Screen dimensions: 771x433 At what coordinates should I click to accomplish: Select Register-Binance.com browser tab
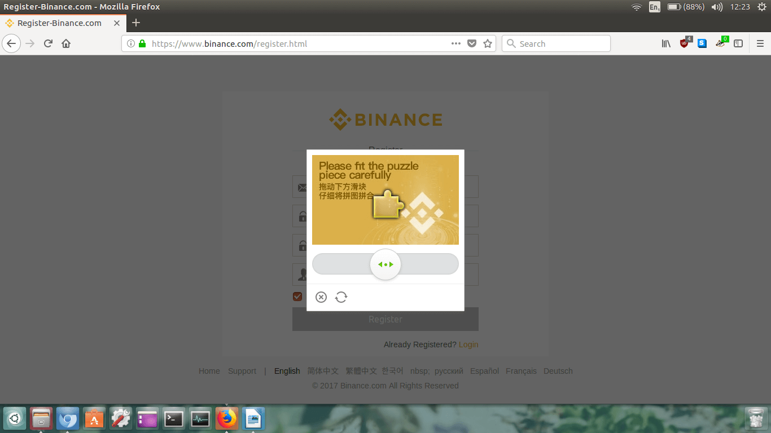[x=59, y=23]
